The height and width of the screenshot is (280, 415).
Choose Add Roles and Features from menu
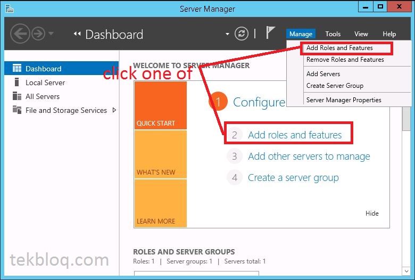339,48
